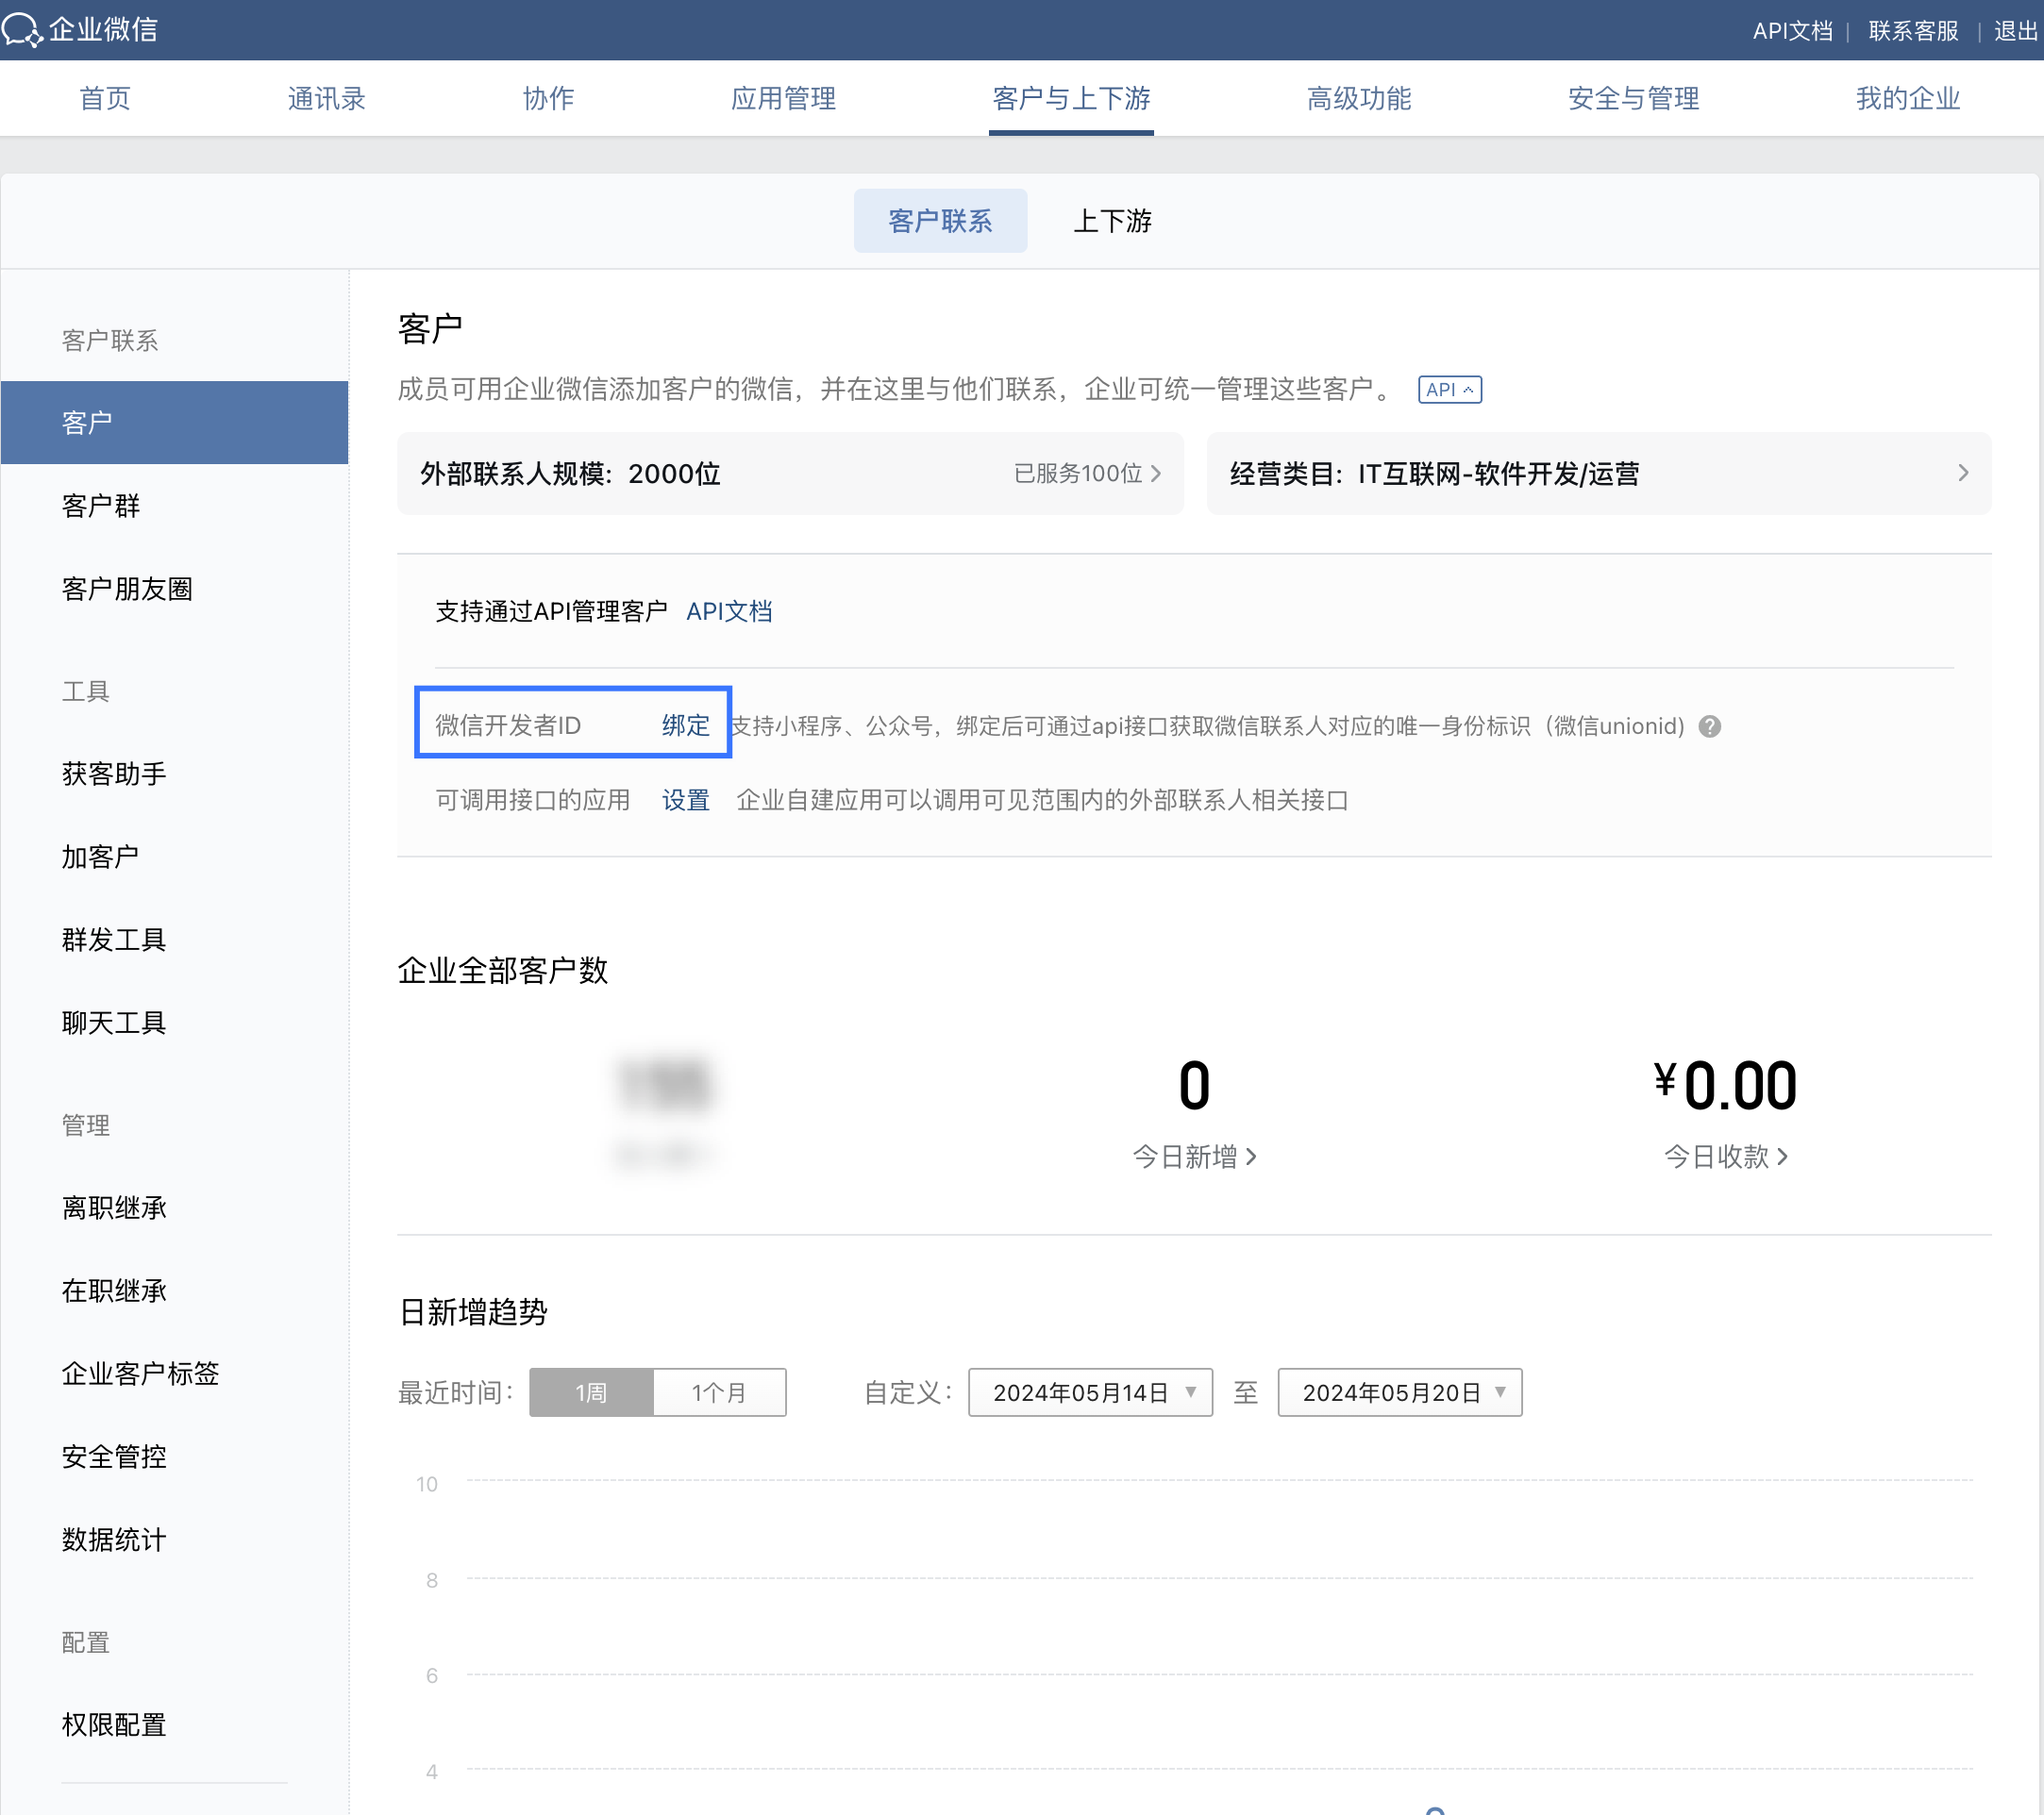
Task: Open 已服务100位 chevron arrow
Action: coord(1156,474)
